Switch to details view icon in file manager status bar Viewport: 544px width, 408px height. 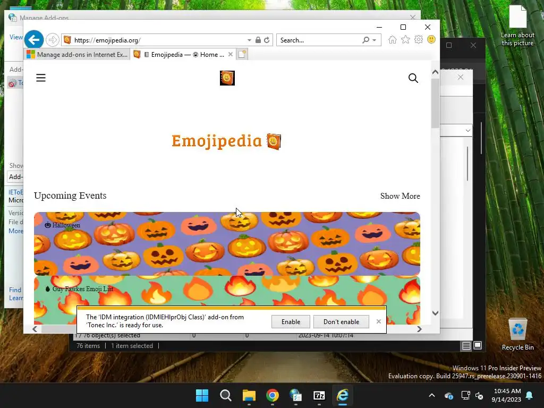click(x=466, y=345)
